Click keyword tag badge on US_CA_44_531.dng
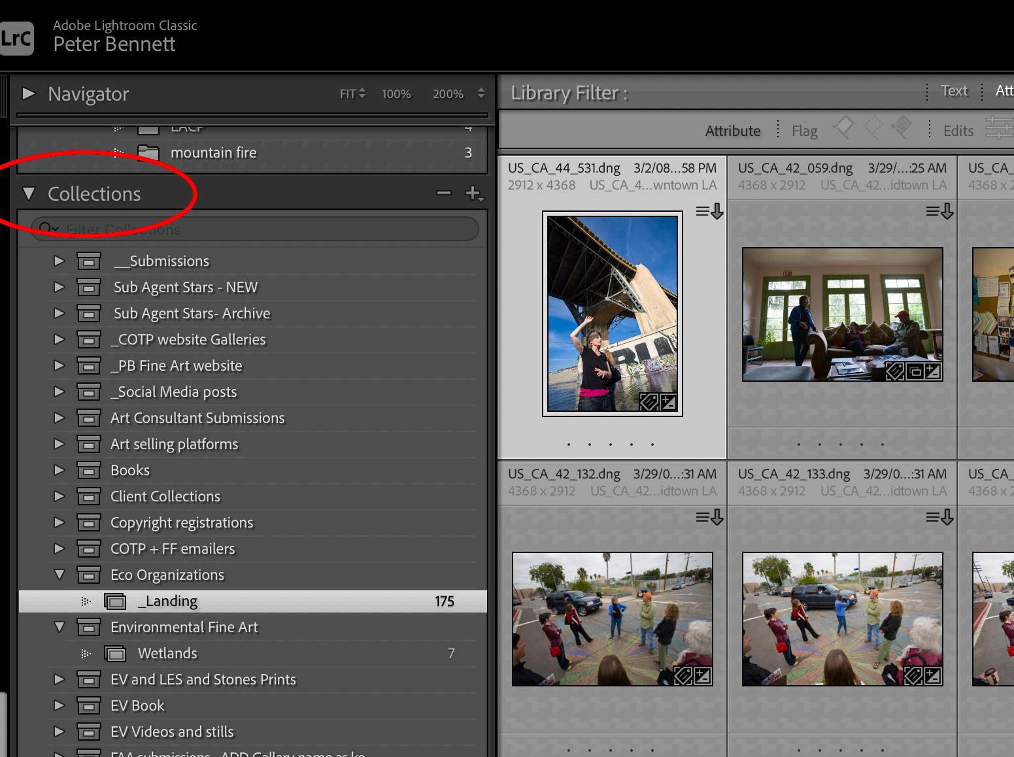The height and width of the screenshot is (757, 1014). point(648,401)
